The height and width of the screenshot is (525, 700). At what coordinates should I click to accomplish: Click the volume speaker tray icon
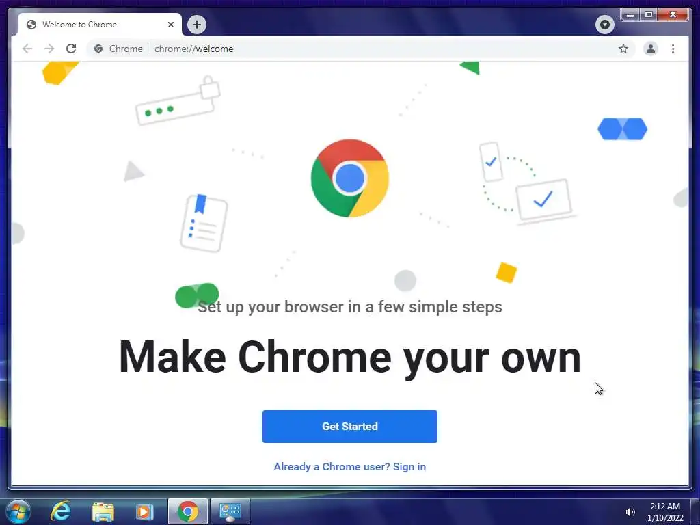(x=630, y=512)
